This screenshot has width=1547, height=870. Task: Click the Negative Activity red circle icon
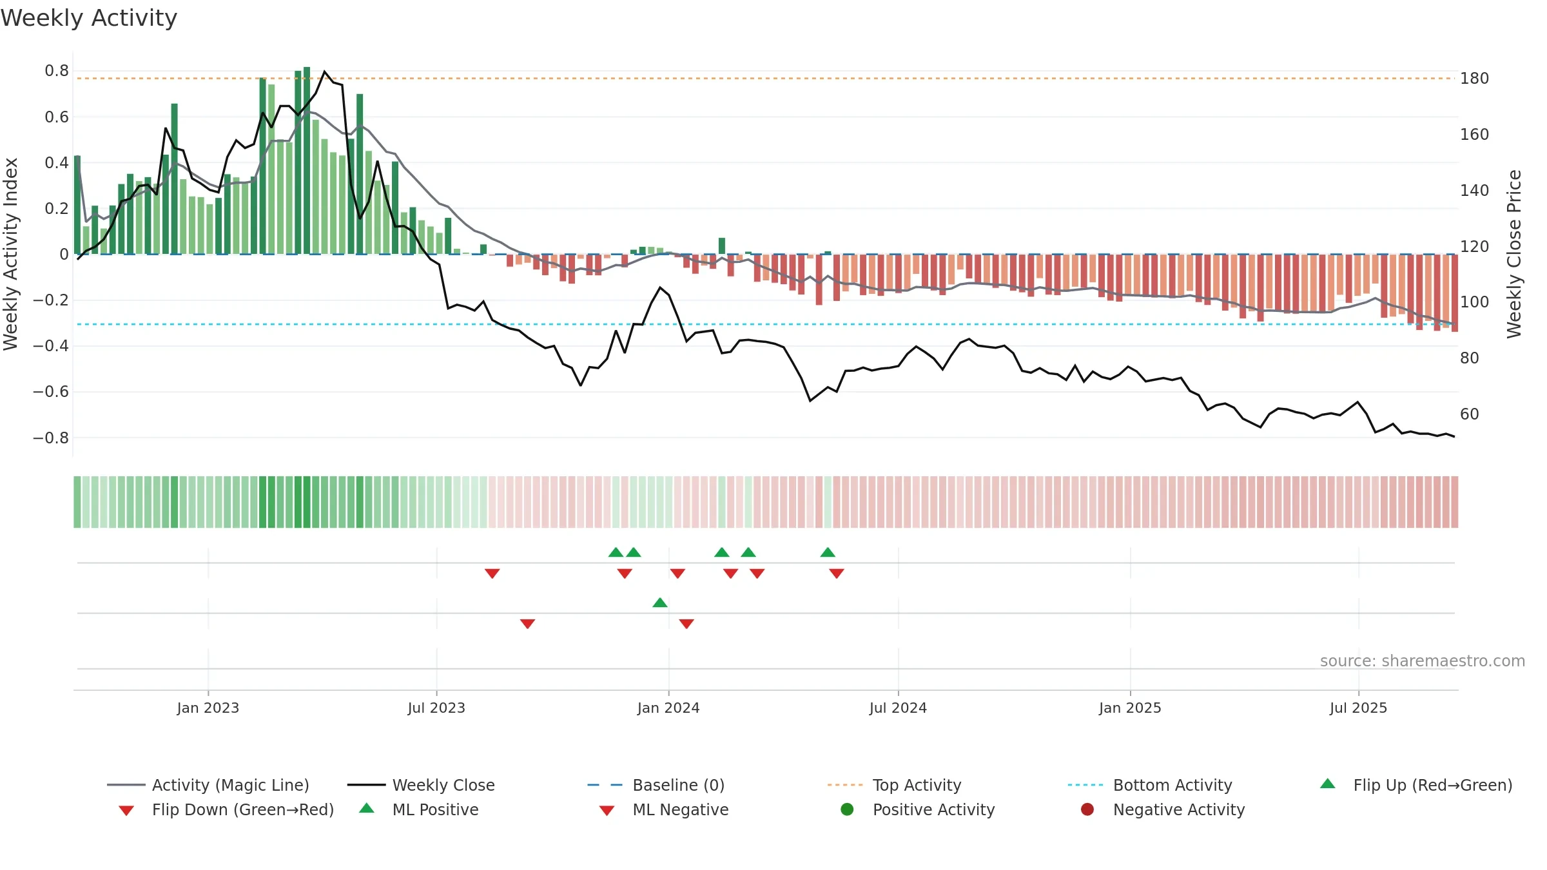pyautogui.click(x=1087, y=809)
